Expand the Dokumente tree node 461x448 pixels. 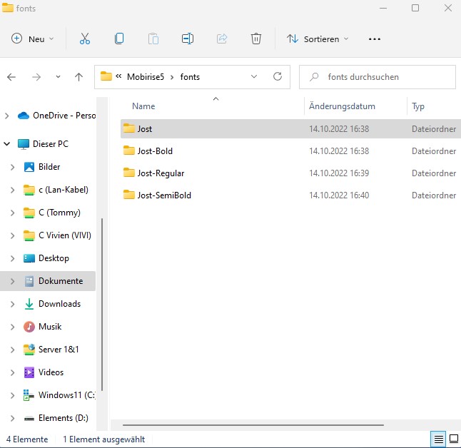click(x=11, y=281)
